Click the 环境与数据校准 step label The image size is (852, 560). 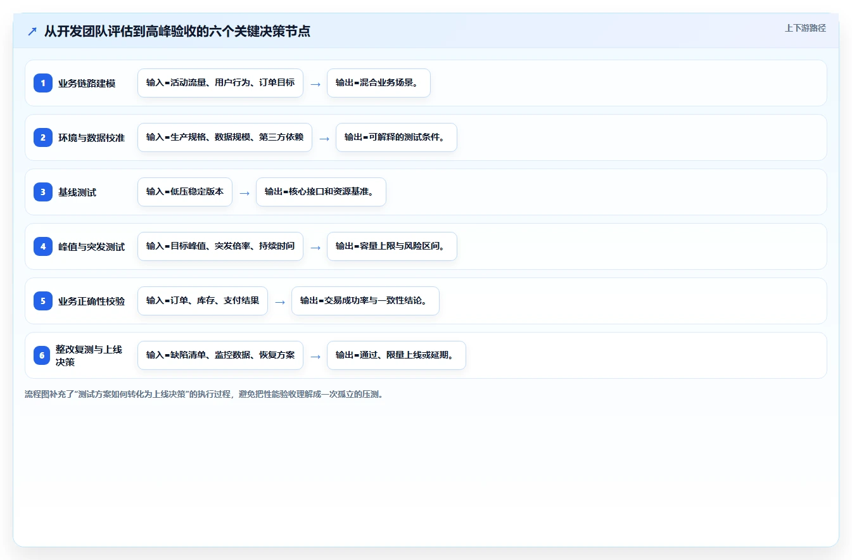click(x=92, y=137)
